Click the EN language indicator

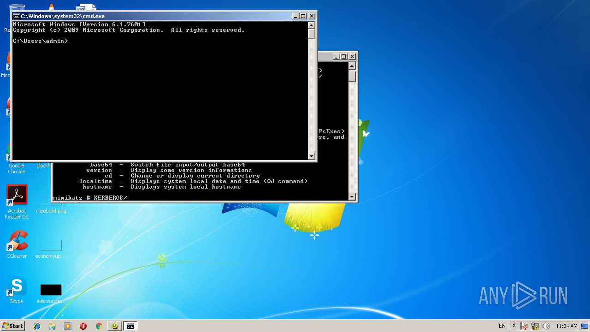[502, 326]
